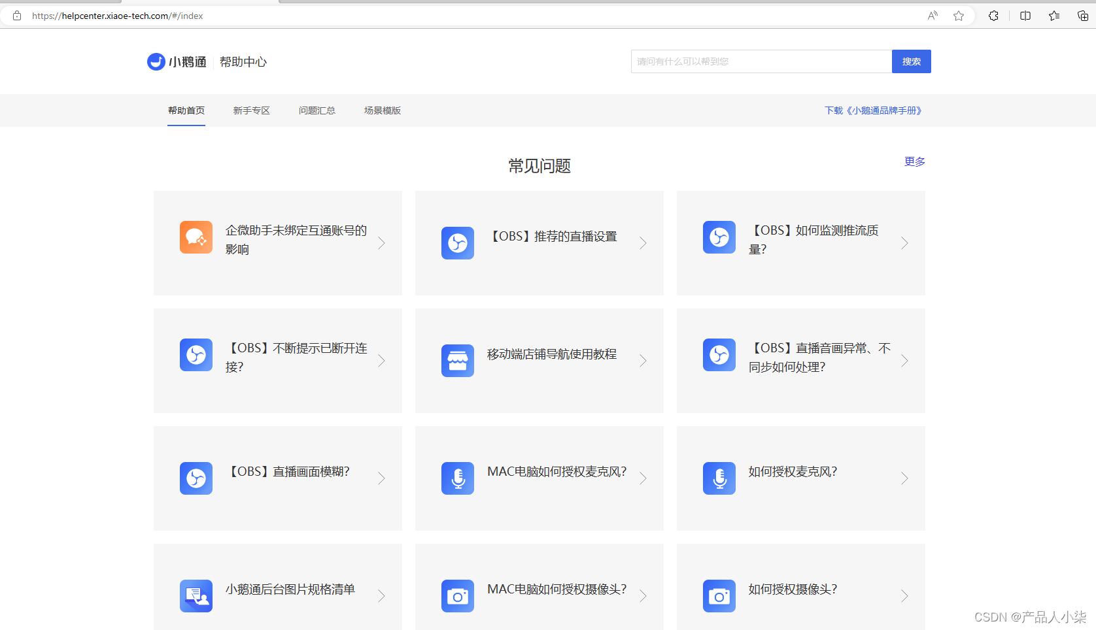Expand the chevron on 直播音画异常 card
This screenshot has height=630, width=1096.
[x=905, y=361]
